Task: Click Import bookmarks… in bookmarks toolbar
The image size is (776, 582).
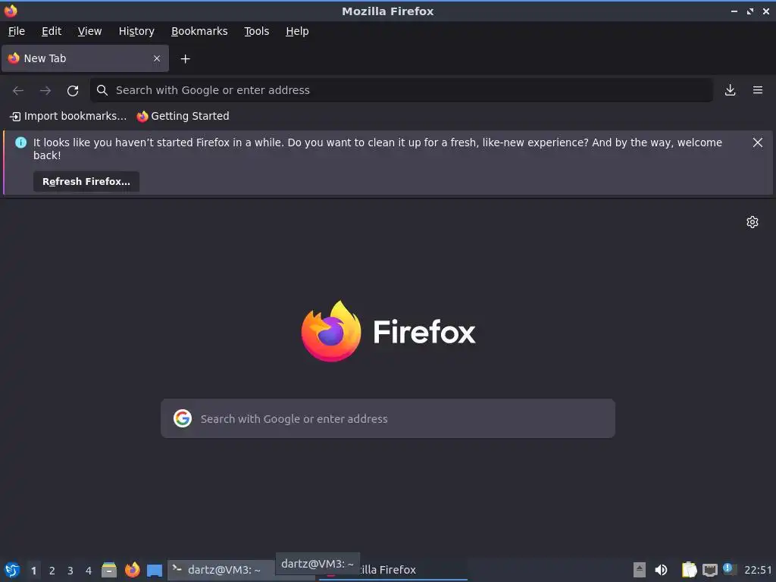Action: click(68, 116)
